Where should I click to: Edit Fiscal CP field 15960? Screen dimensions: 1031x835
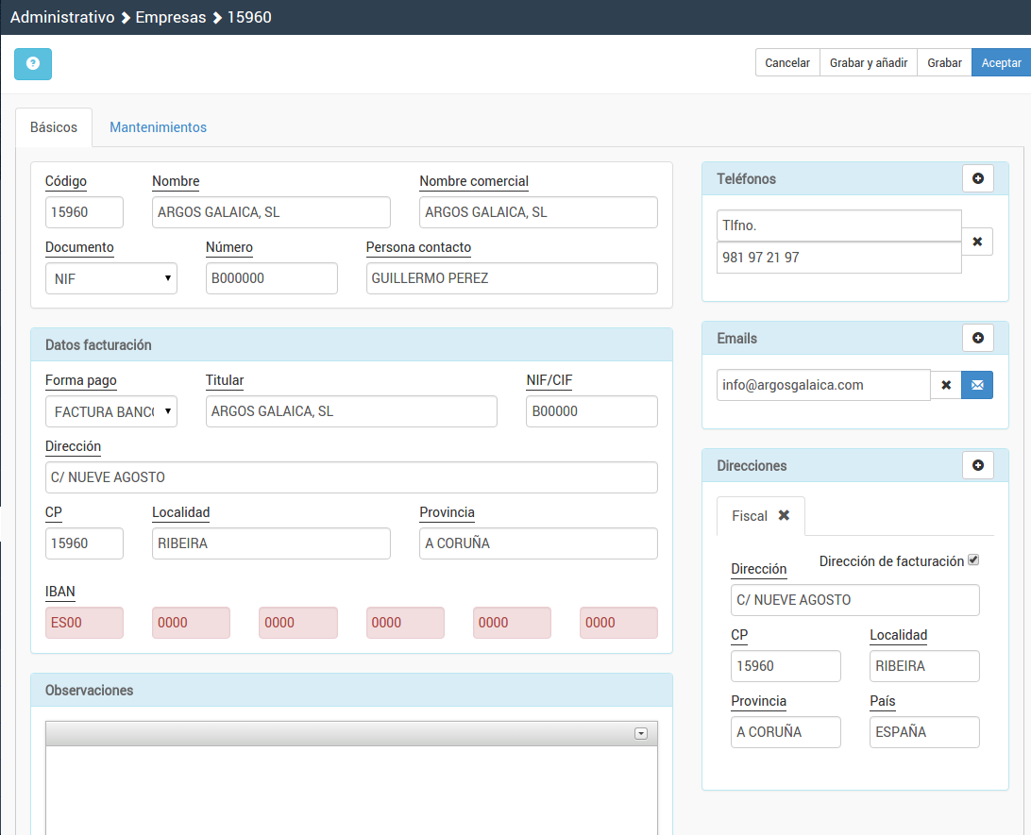786,666
